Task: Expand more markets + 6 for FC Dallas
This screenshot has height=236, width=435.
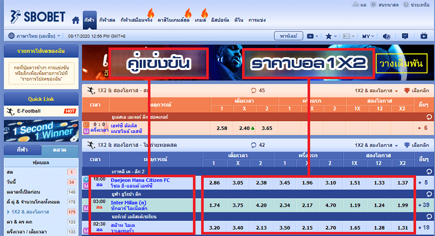Action: 423,128
